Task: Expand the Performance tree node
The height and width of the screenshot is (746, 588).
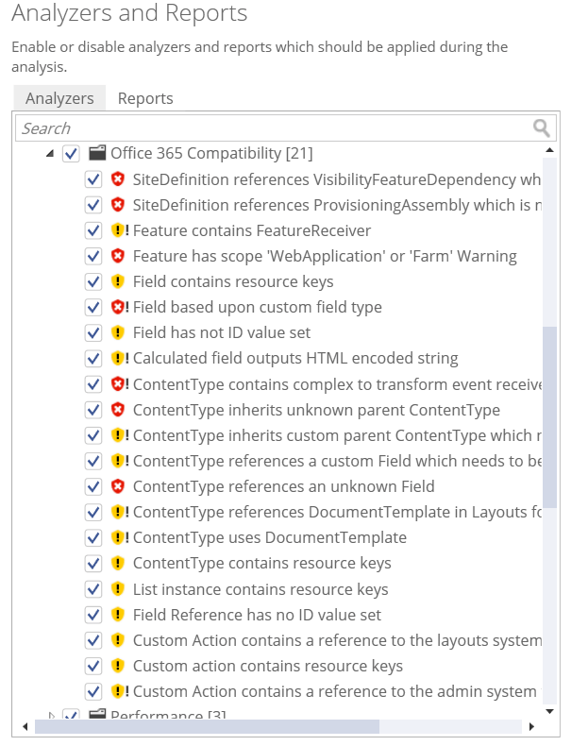Action: [x=52, y=715]
